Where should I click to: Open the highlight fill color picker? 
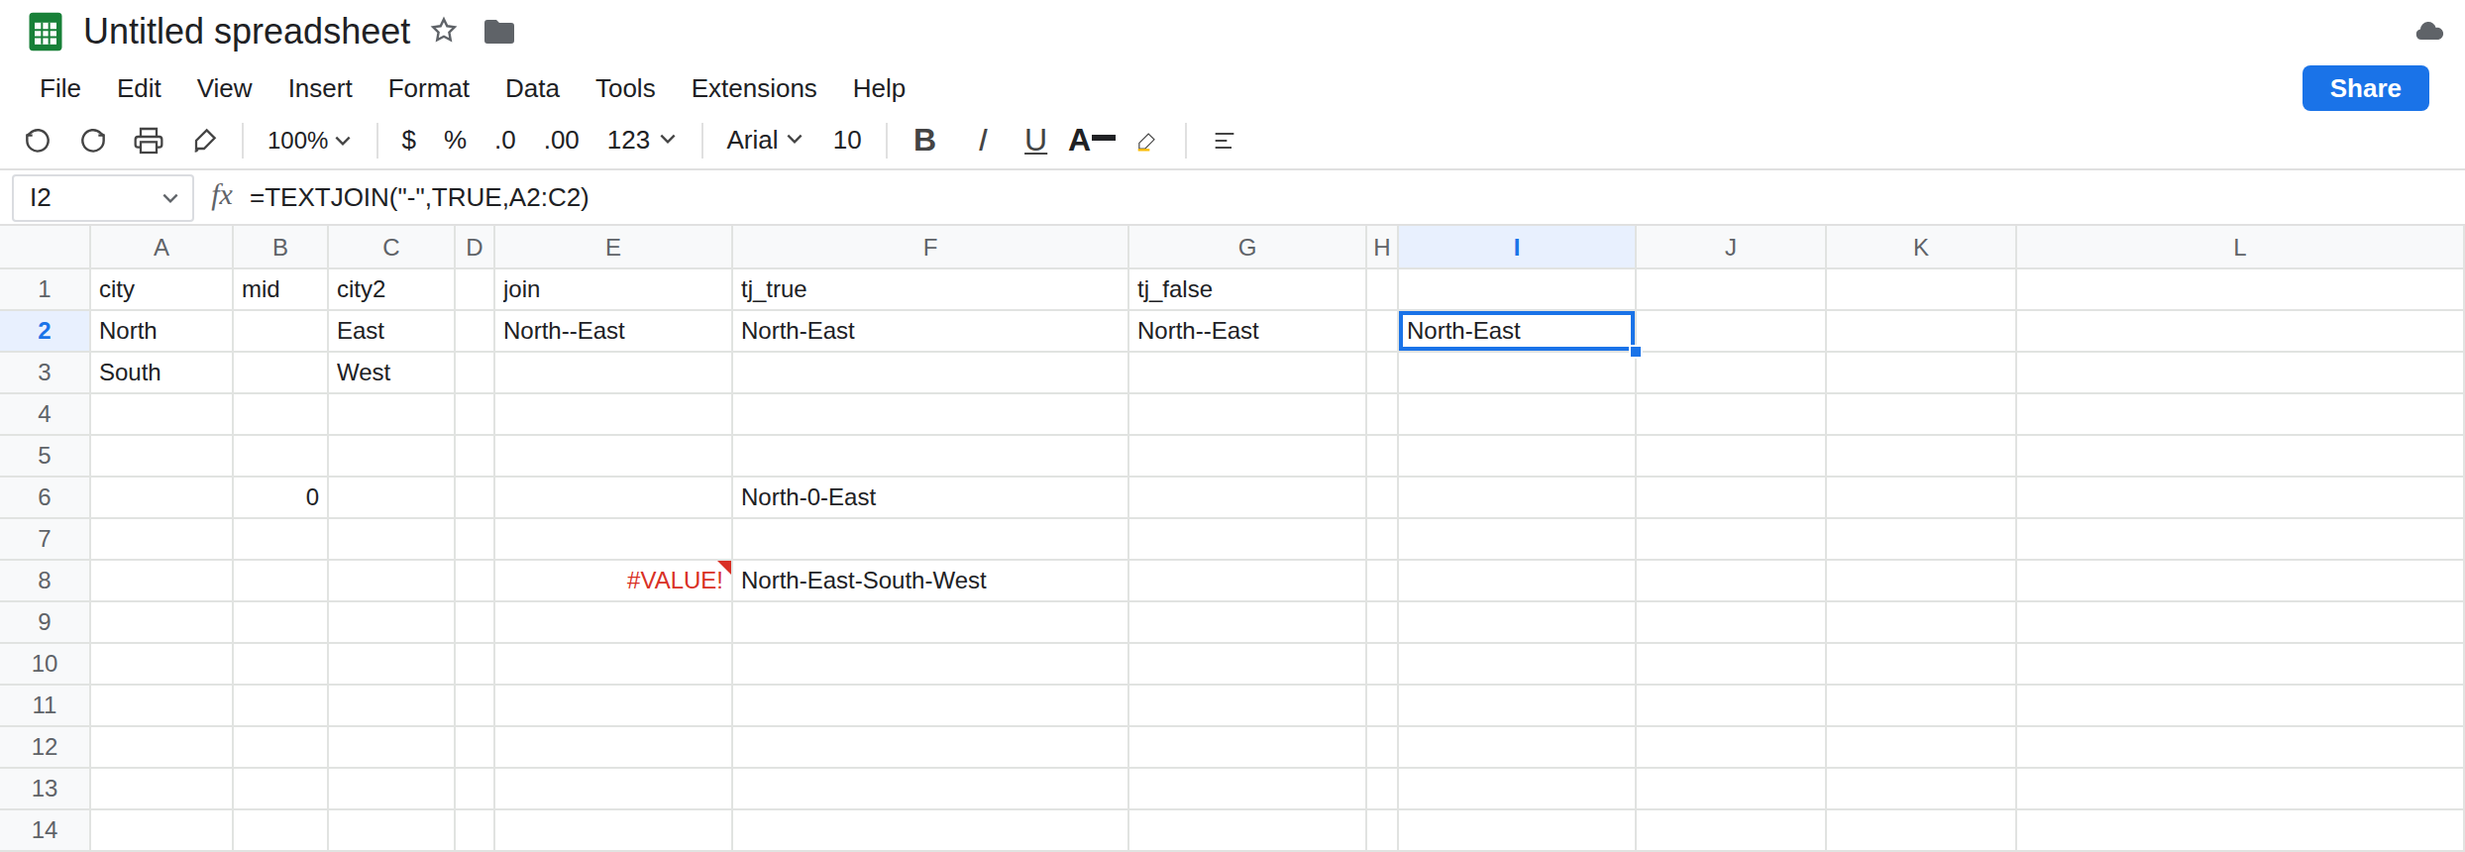tap(1146, 142)
